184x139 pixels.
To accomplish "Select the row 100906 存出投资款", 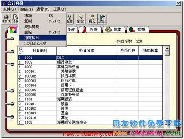I will pyautogui.click(x=90, y=95).
